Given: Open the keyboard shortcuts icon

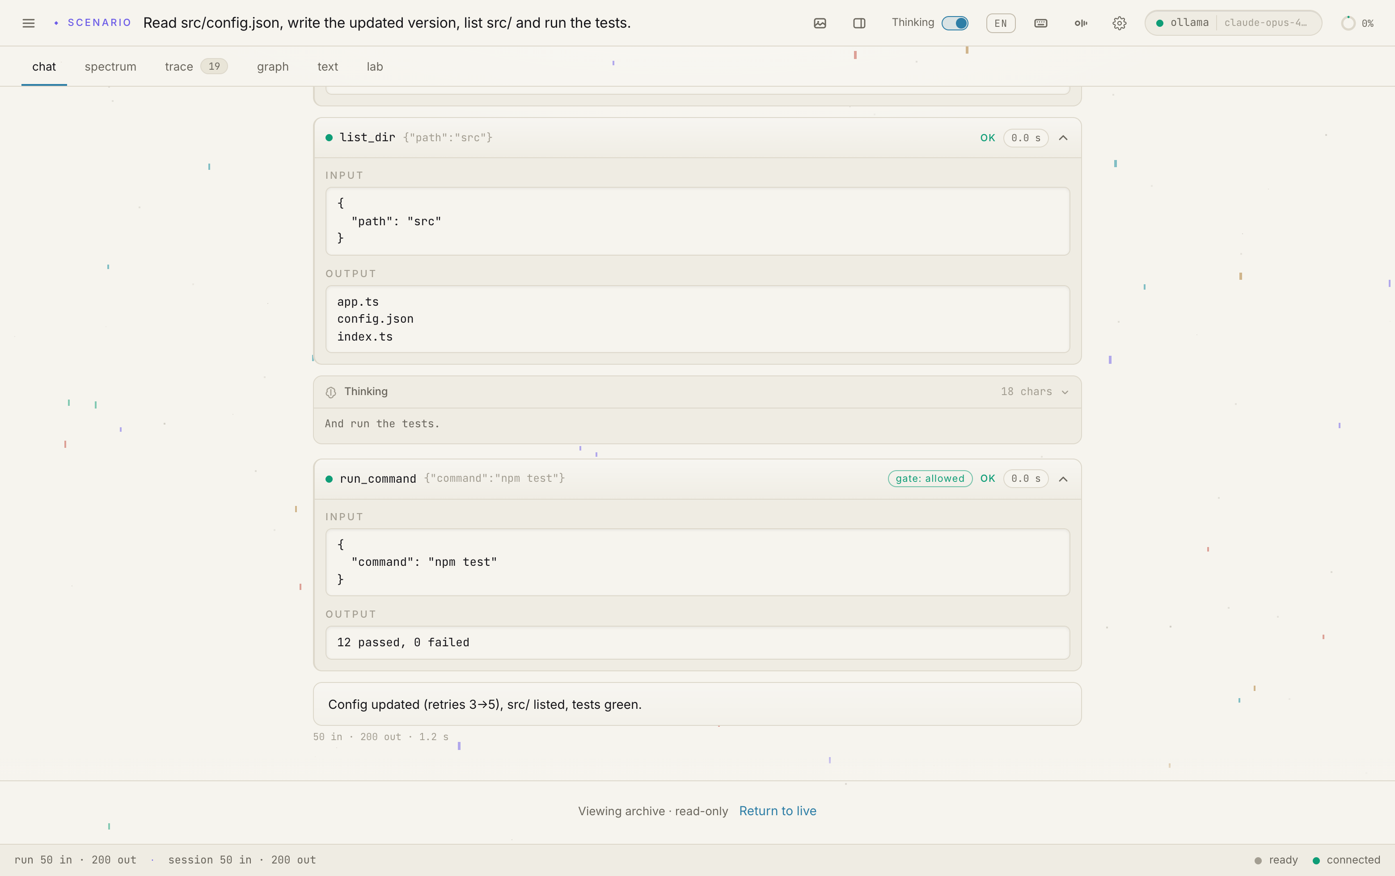Looking at the screenshot, I should pyautogui.click(x=1040, y=23).
